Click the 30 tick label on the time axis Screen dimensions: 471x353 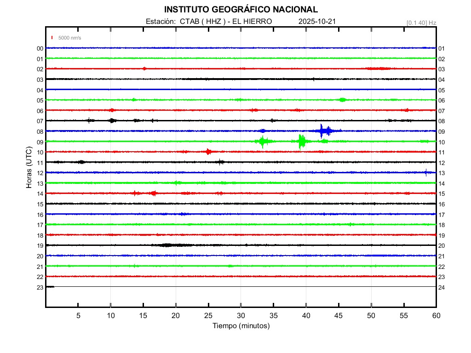coord(241,315)
